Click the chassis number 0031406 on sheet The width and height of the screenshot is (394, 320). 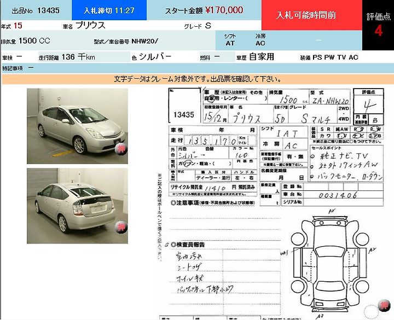338,195
